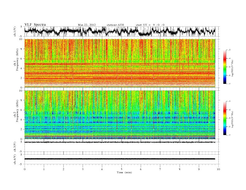246x190 pixels.
Task: Click the "-7" label on the ch.1 color bar
Action: [x=229, y=84]
